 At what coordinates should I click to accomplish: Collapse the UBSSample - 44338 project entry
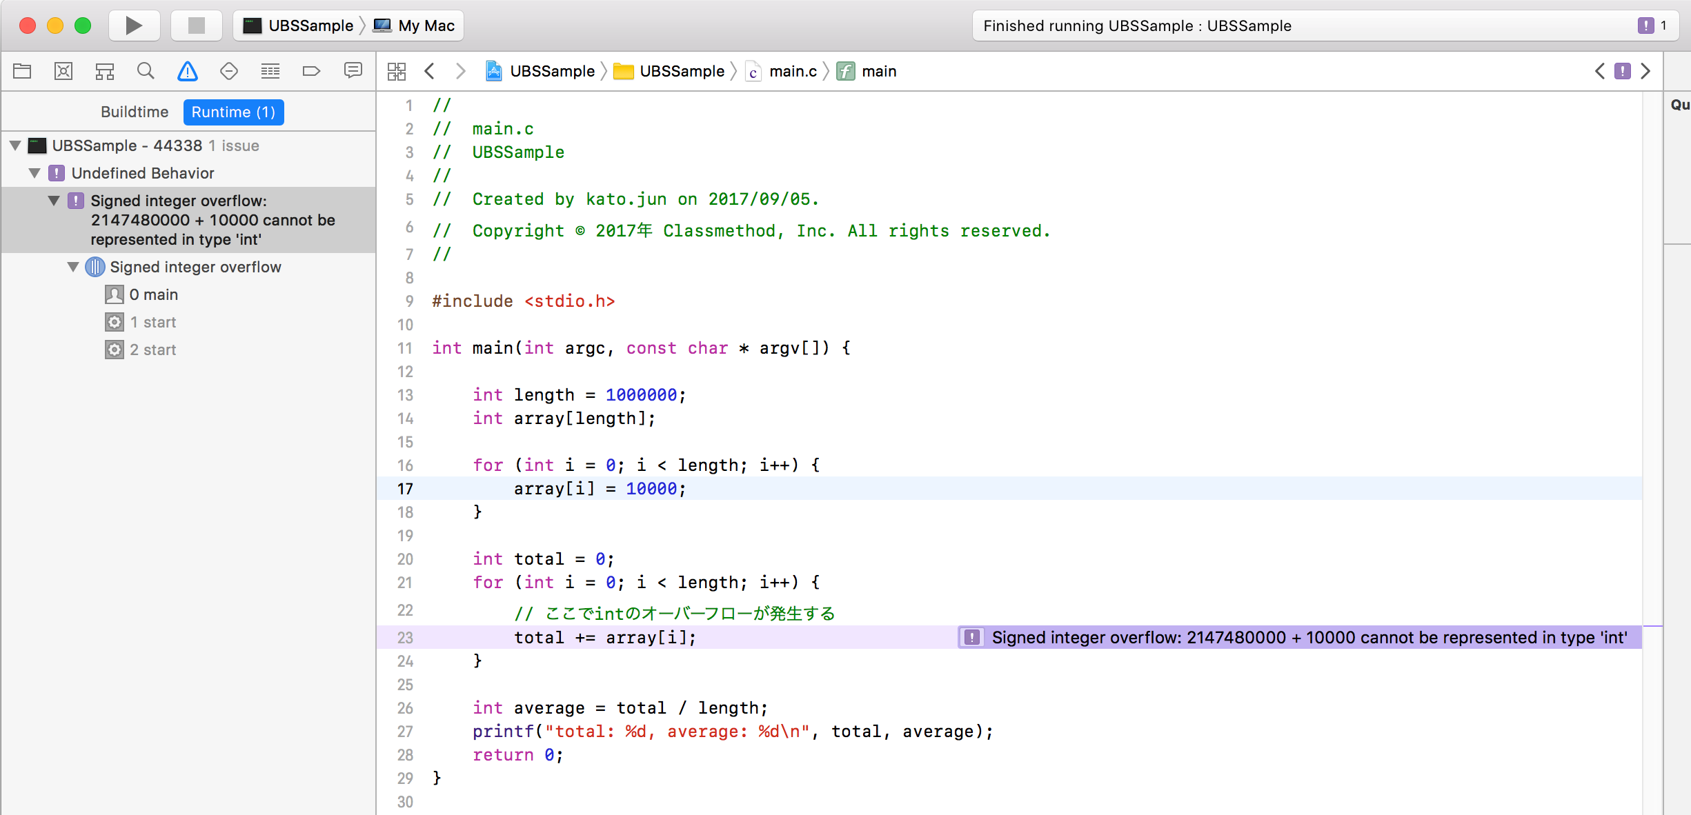tap(14, 145)
